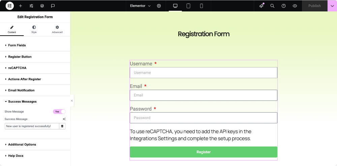
Task: Open Publish options dropdown arrow
Action: click(332, 6)
